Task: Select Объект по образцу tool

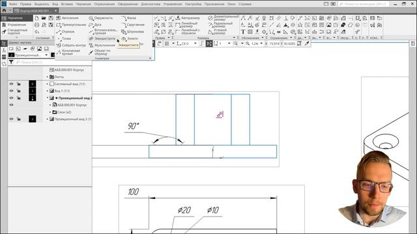Action: [100, 52]
